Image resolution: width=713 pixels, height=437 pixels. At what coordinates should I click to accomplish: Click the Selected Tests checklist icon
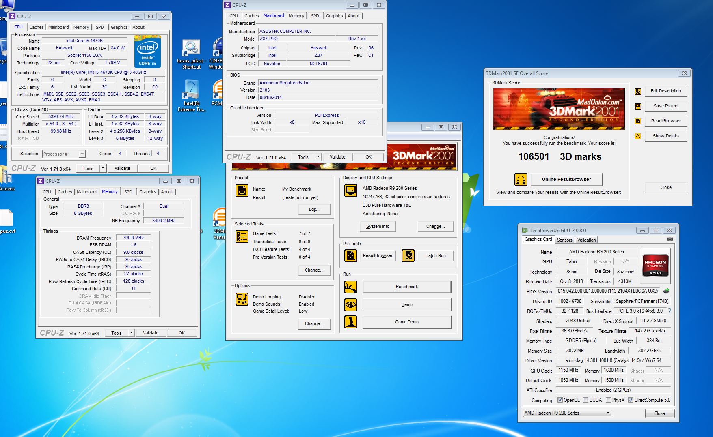[242, 237]
